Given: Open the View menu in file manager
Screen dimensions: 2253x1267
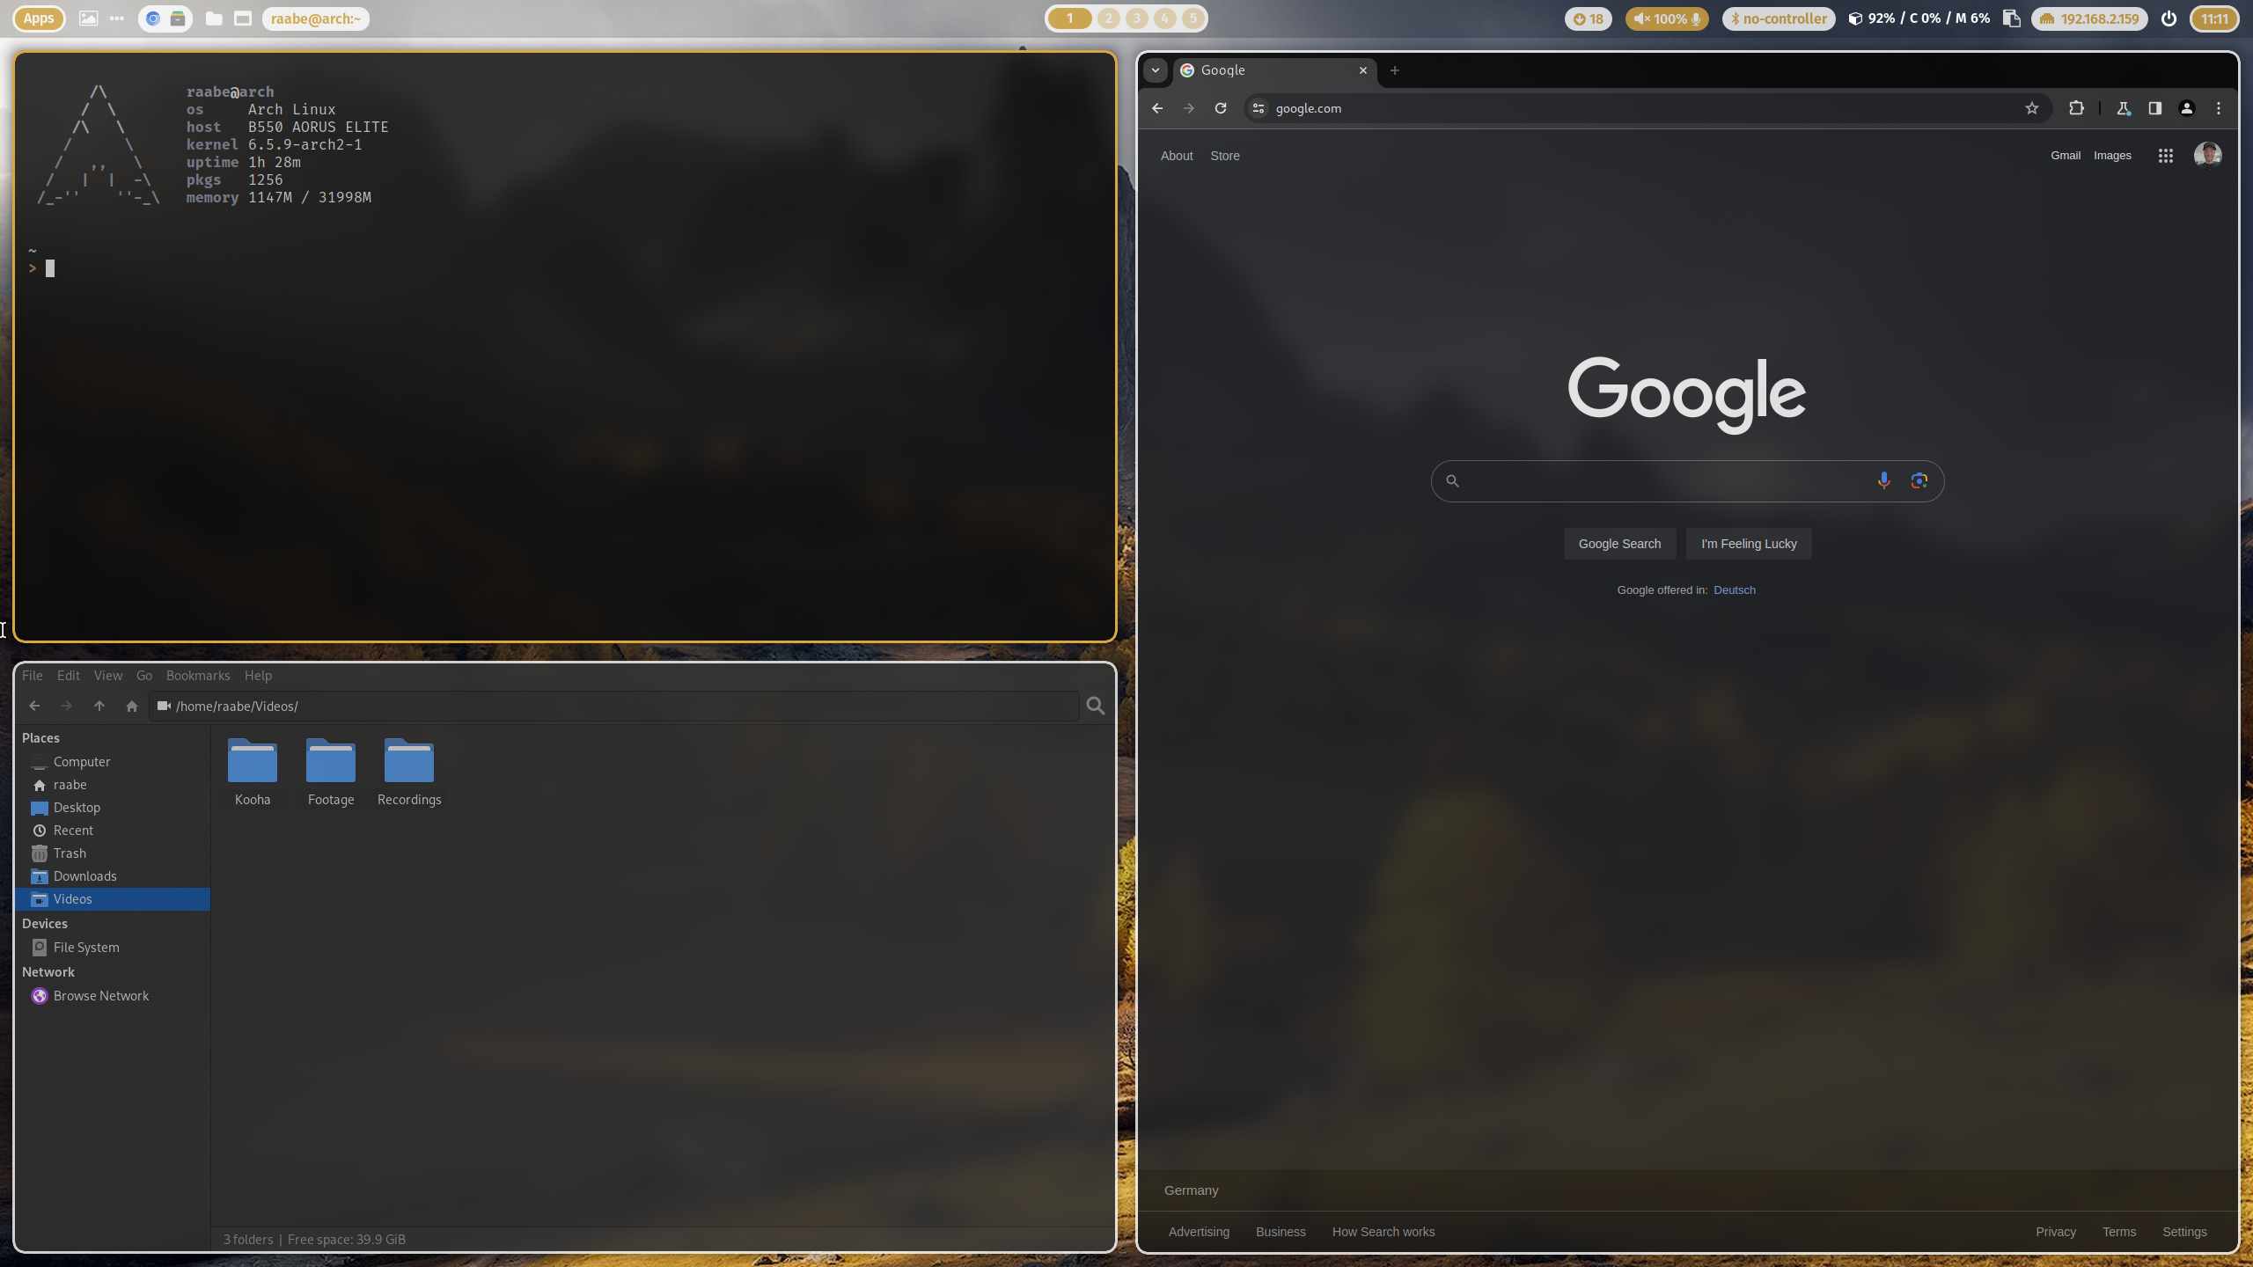Looking at the screenshot, I should click(x=108, y=676).
